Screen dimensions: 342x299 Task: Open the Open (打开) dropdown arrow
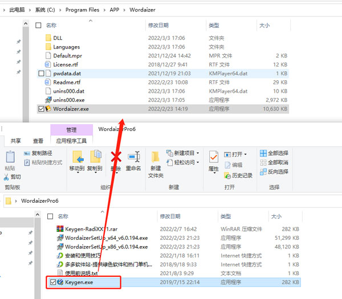(x=245, y=154)
